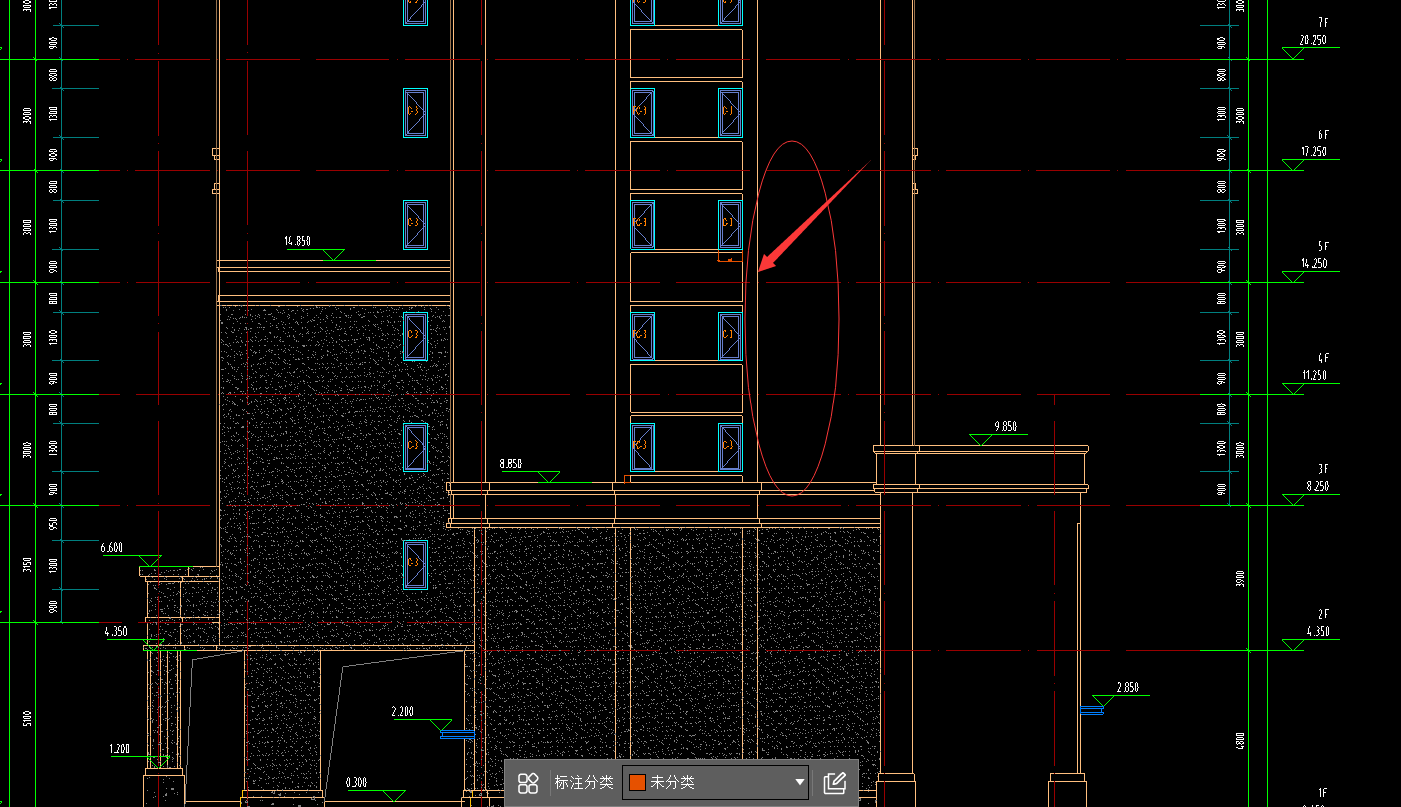Viewport: 1401px width, 807px height.
Task: Select the 14.850 elevation label
Action: pos(298,241)
